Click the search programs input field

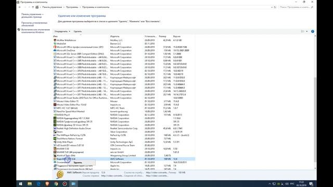click(x=296, y=7)
